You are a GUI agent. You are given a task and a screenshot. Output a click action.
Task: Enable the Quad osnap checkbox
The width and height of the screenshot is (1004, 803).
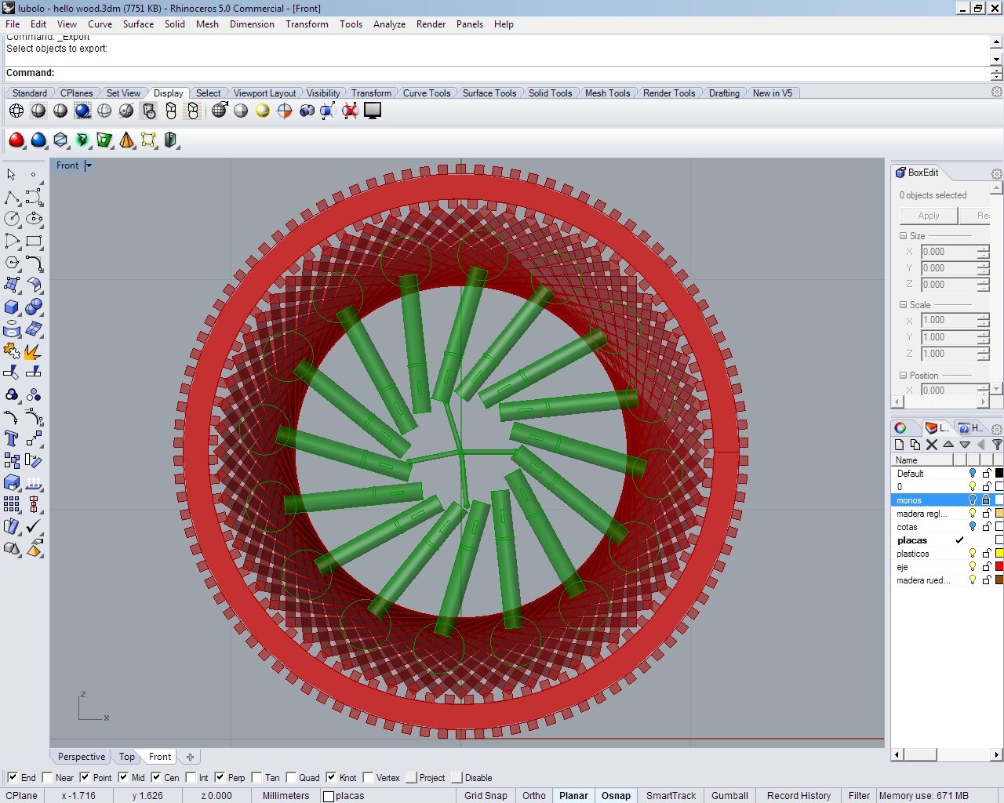[292, 778]
